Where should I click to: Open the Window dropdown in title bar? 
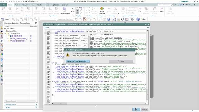pyautogui.click(x=33, y=2)
